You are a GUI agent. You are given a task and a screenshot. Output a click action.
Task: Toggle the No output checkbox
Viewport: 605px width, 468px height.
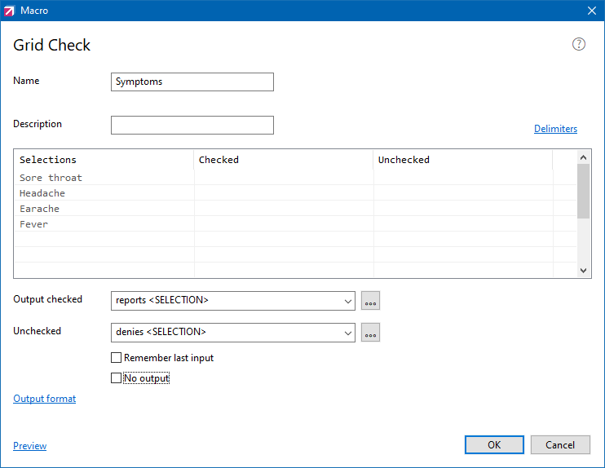click(116, 378)
